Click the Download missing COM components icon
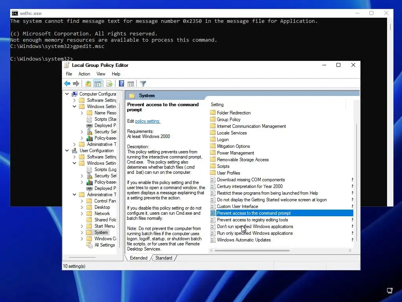The width and height of the screenshot is (402, 302). tap(213, 179)
